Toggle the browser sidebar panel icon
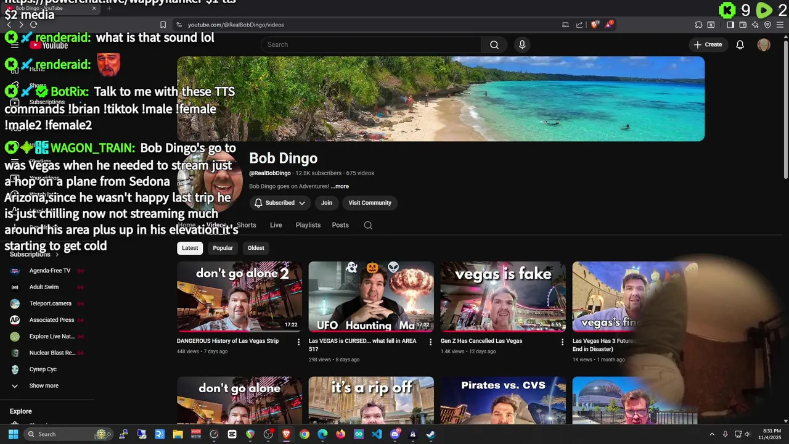Viewport: 789px width, 444px height. [x=730, y=25]
